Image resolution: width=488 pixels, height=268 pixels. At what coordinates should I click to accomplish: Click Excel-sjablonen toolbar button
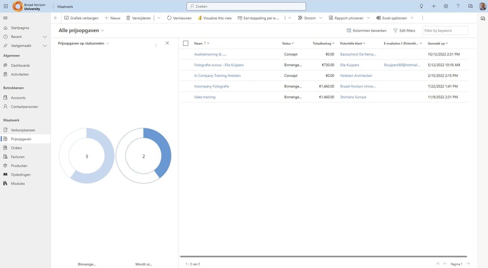coord(391,18)
